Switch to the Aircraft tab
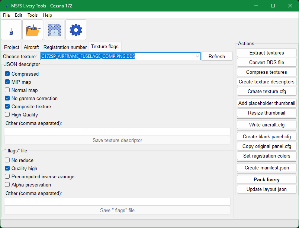Viewport: 299px width, 228px height. [31, 47]
